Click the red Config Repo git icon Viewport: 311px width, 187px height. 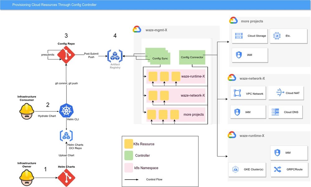pos(66,54)
